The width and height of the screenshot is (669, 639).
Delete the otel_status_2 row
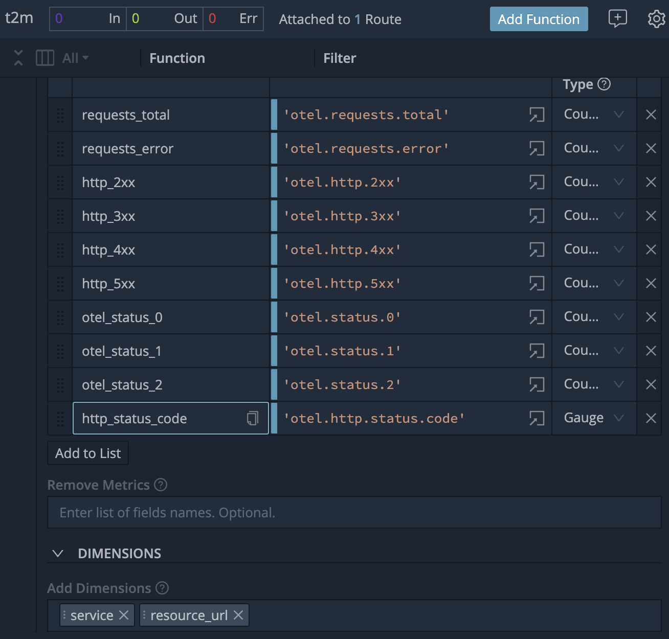[651, 385]
